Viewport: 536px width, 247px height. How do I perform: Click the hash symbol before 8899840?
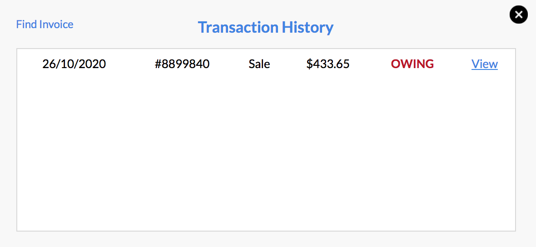click(158, 64)
